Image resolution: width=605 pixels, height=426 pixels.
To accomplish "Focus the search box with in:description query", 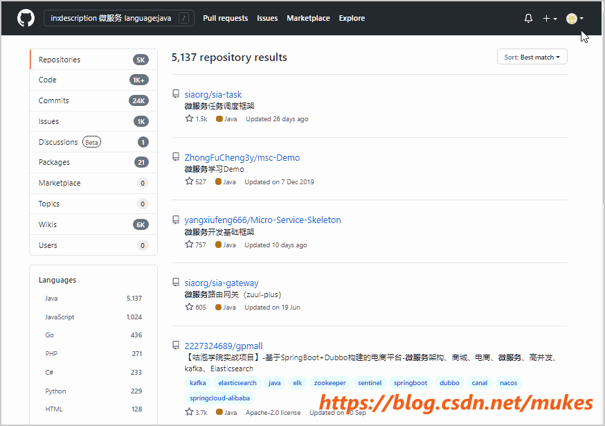I will 119,18.
